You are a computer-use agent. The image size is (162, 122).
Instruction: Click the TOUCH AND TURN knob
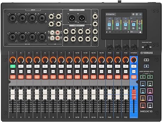point(147,47)
